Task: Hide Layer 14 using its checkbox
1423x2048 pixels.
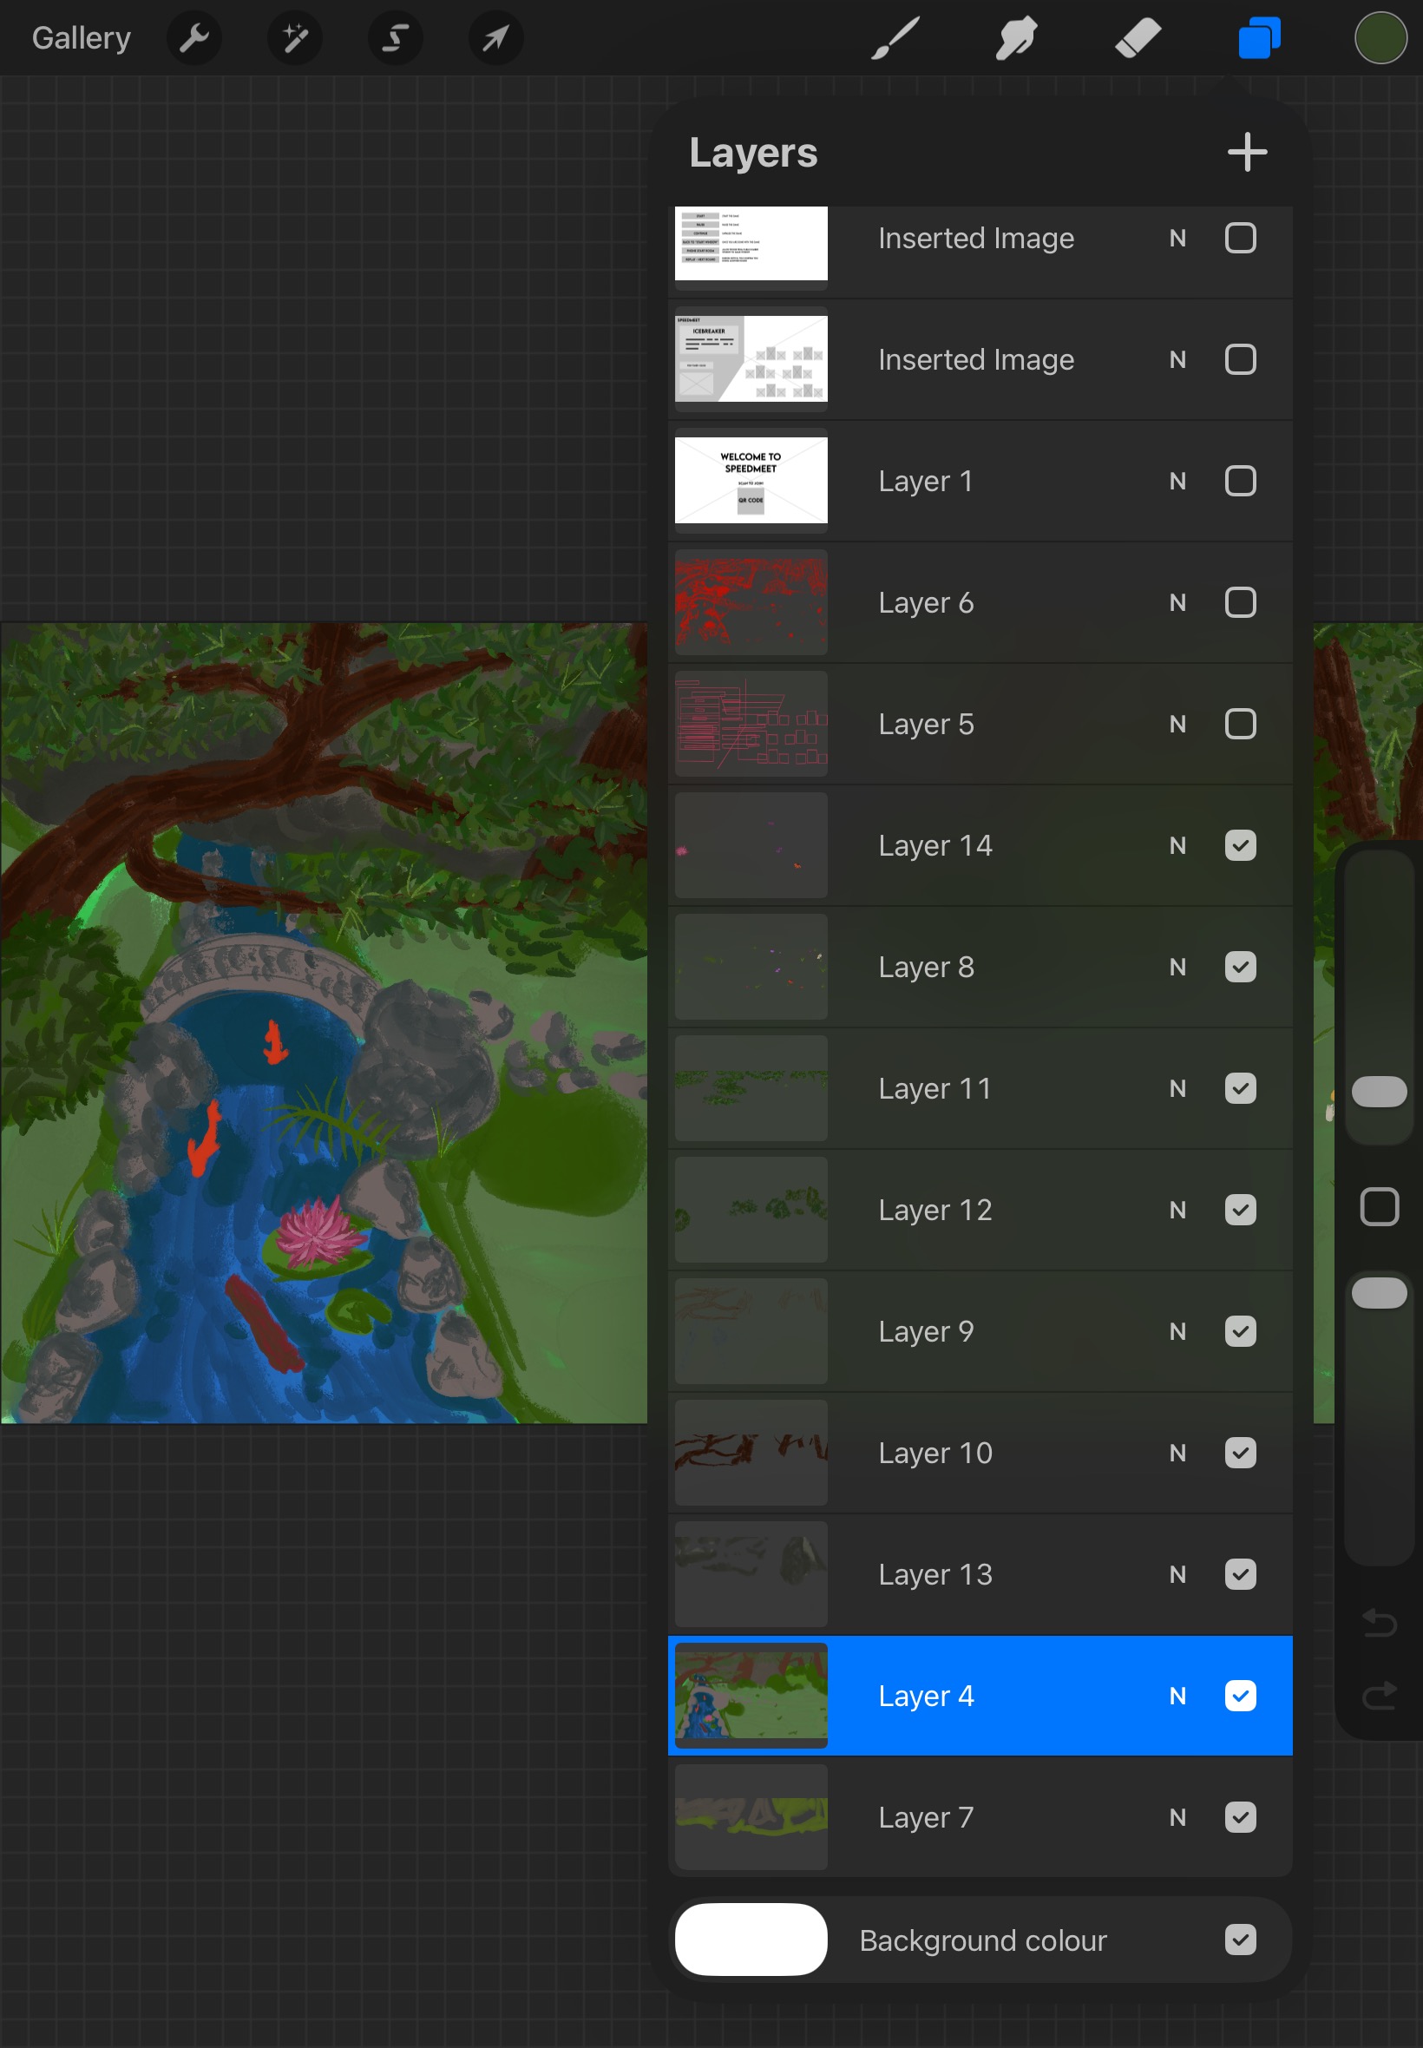Action: tap(1239, 845)
